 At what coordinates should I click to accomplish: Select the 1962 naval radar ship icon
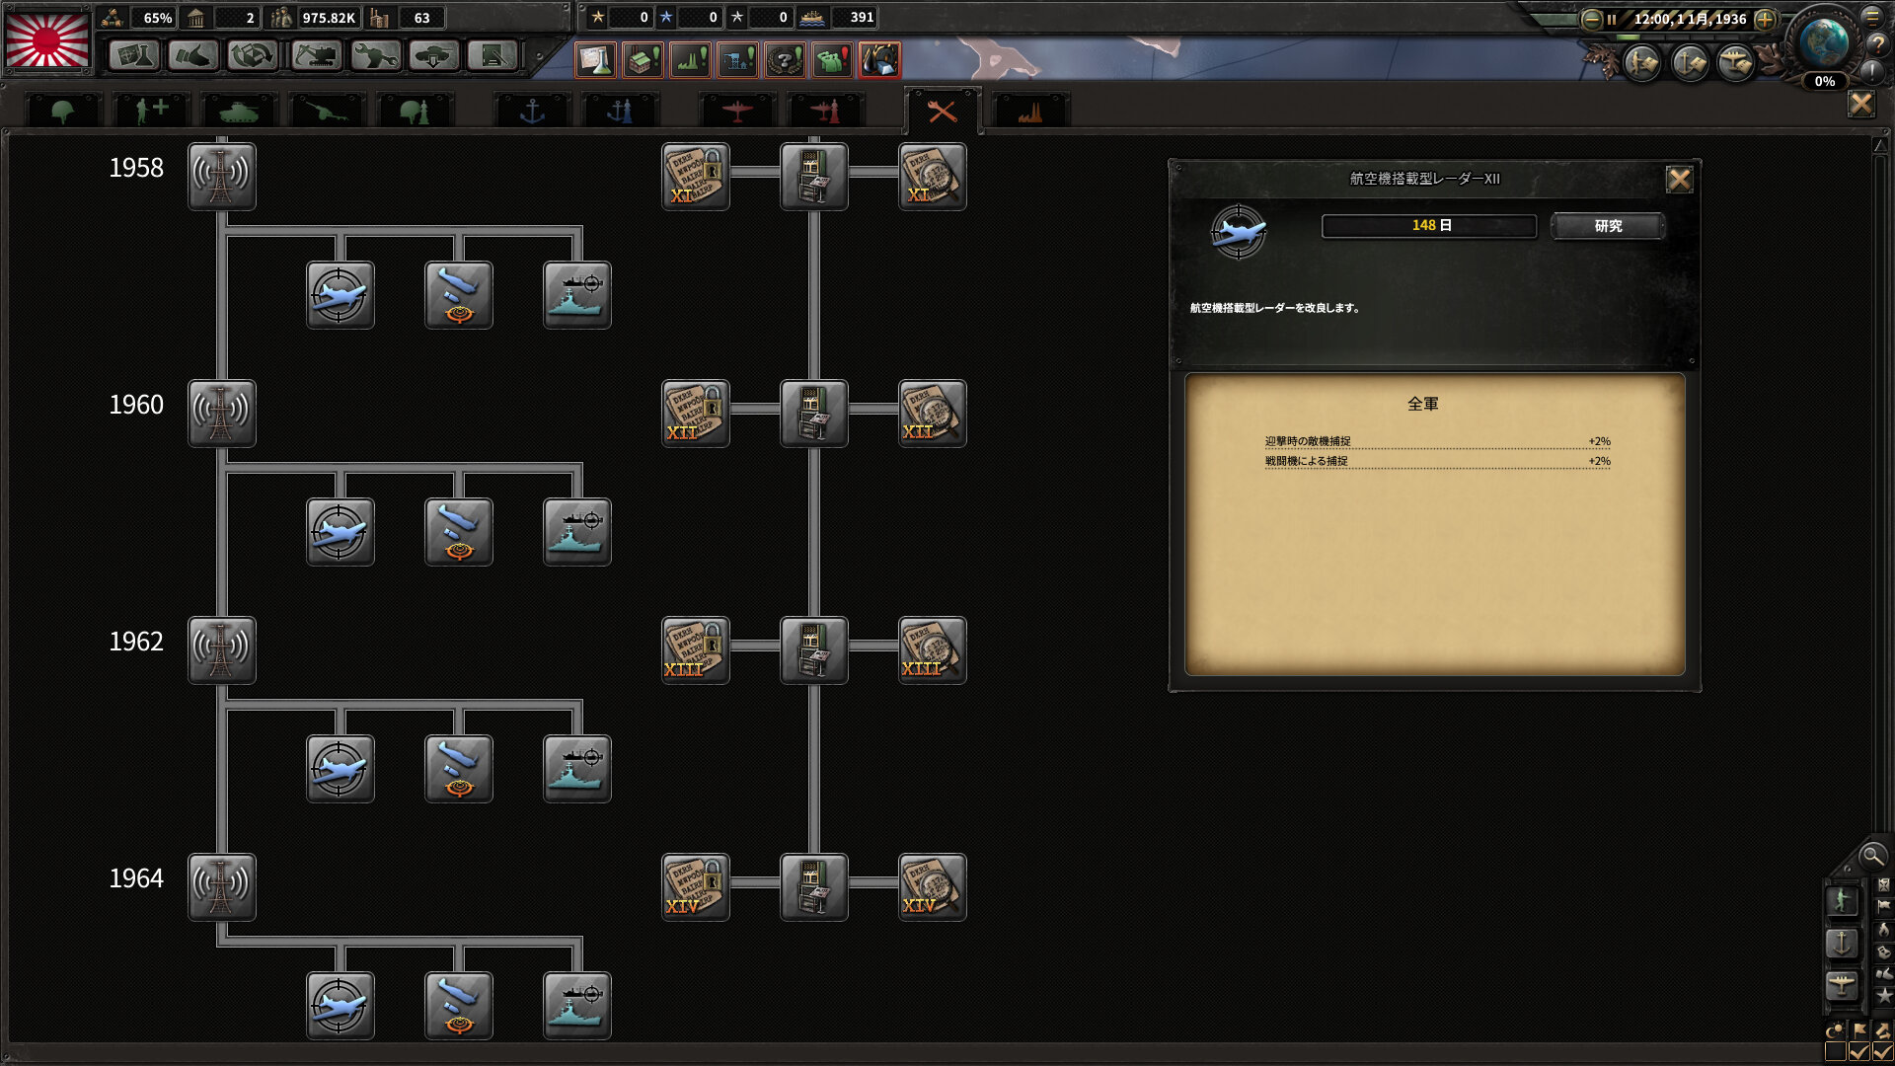click(576, 769)
